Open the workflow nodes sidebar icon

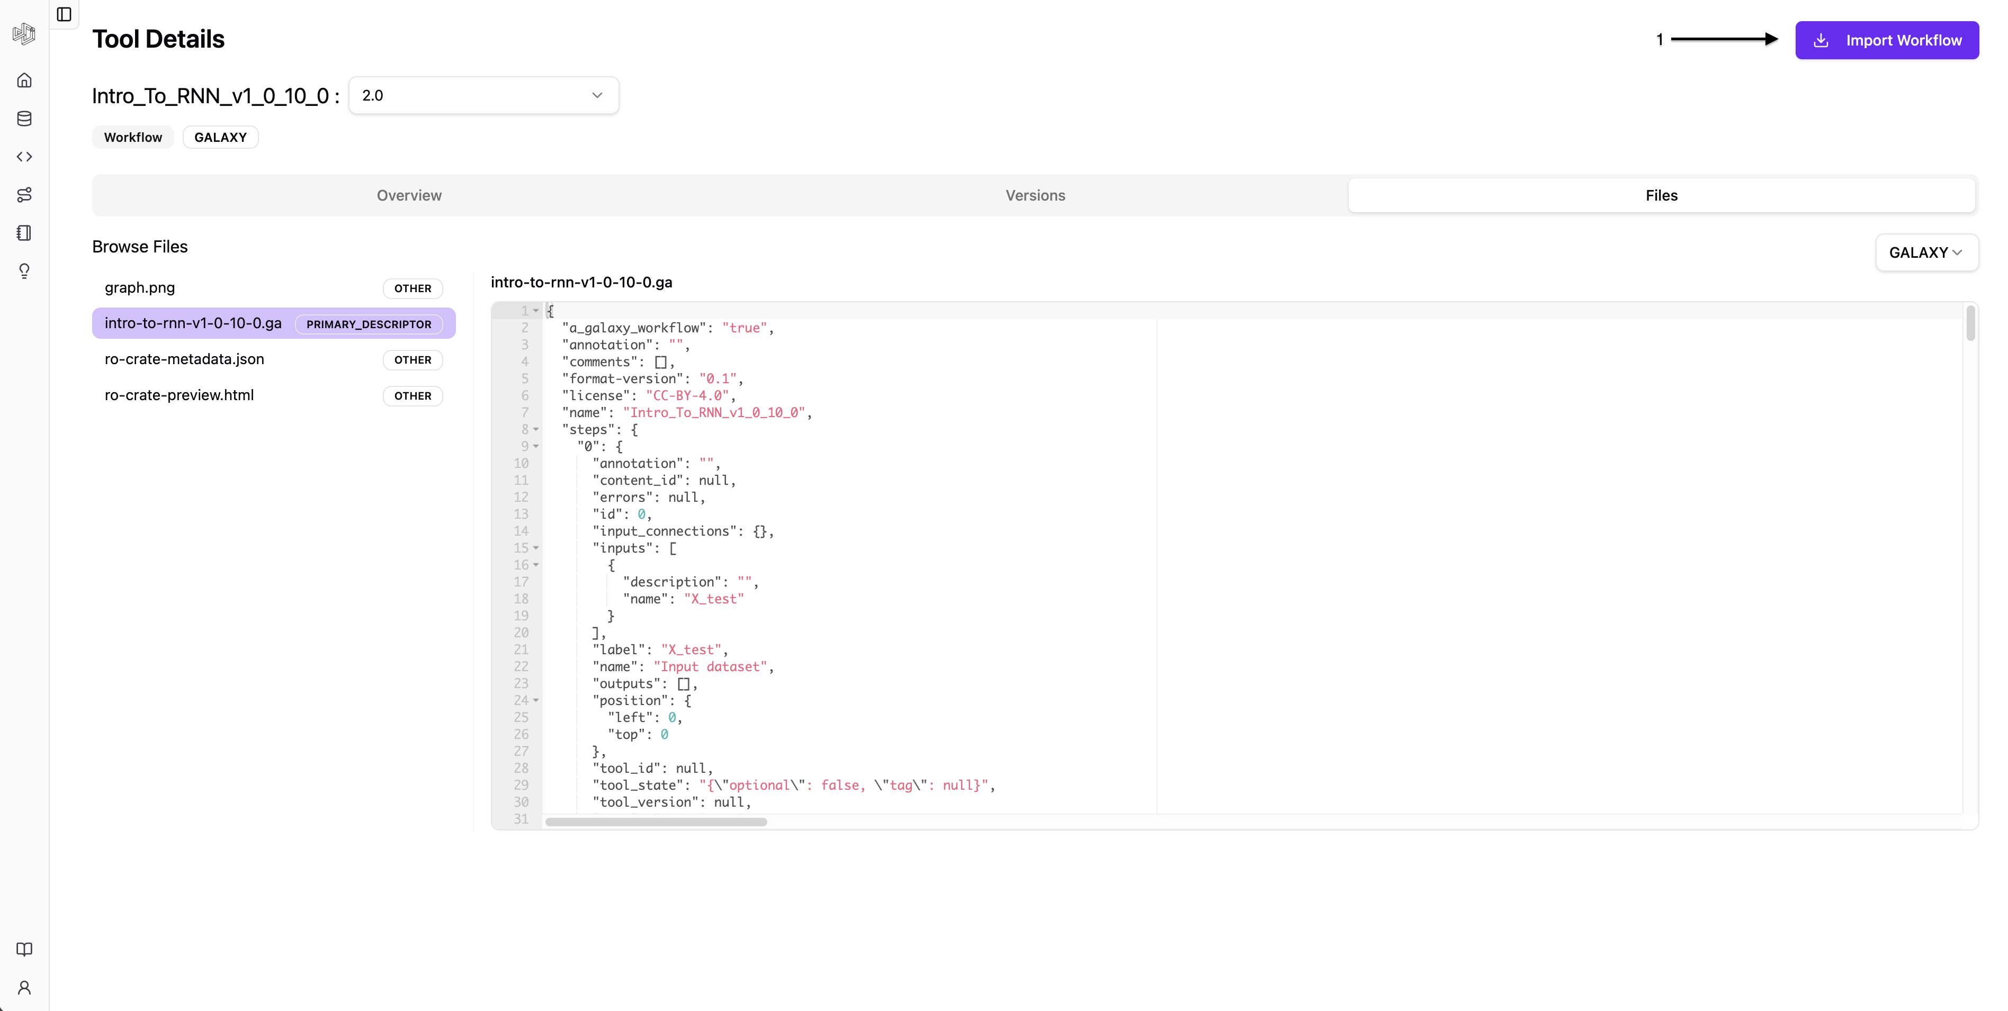(x=24, y=195)
